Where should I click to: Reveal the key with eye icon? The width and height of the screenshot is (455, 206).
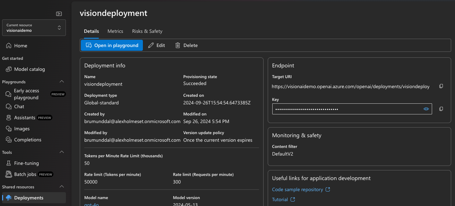[x=426, y=109]
